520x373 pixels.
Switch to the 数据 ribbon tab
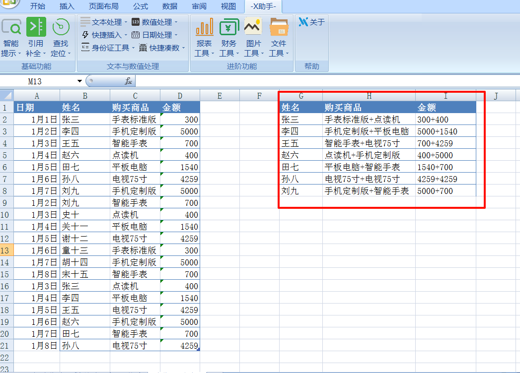(170, 6)
